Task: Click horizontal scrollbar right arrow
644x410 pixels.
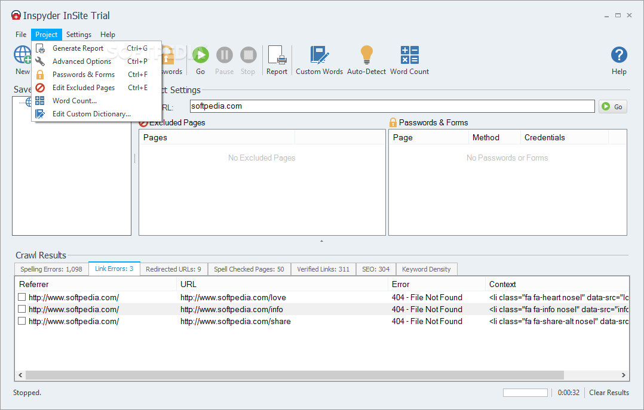Action: point(624,375)
